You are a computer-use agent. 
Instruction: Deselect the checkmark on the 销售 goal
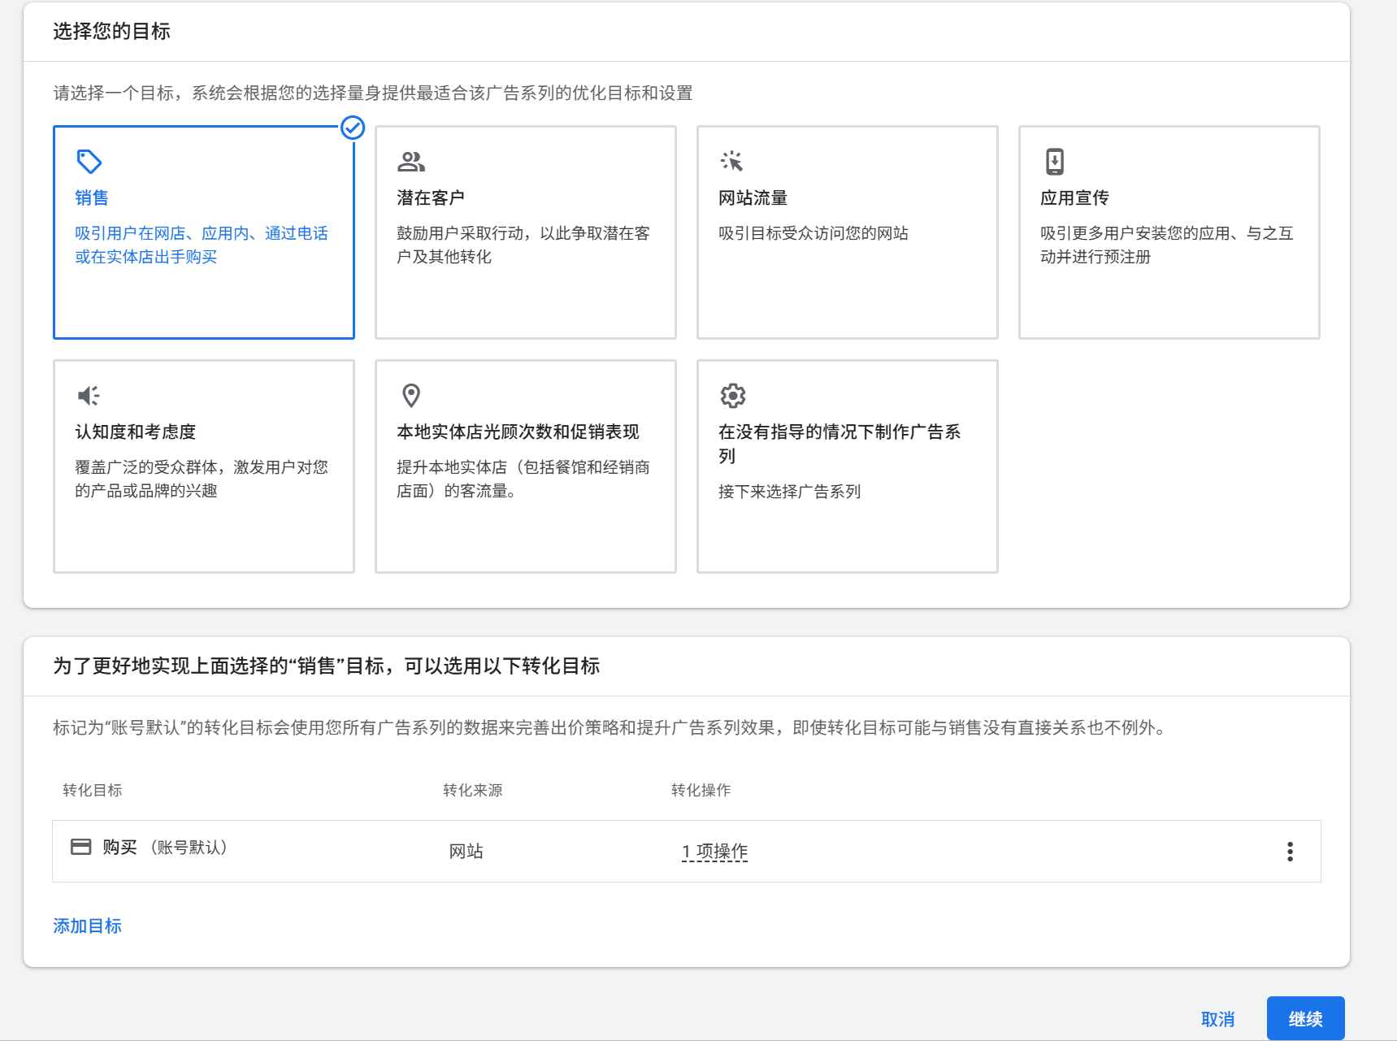tap(352, 126)
